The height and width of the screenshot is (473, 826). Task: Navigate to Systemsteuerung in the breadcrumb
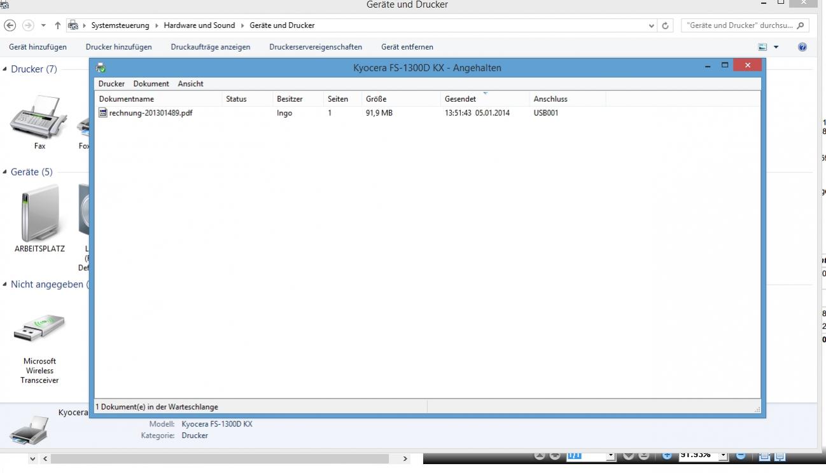pyautogui.click(x=120, y=25)
